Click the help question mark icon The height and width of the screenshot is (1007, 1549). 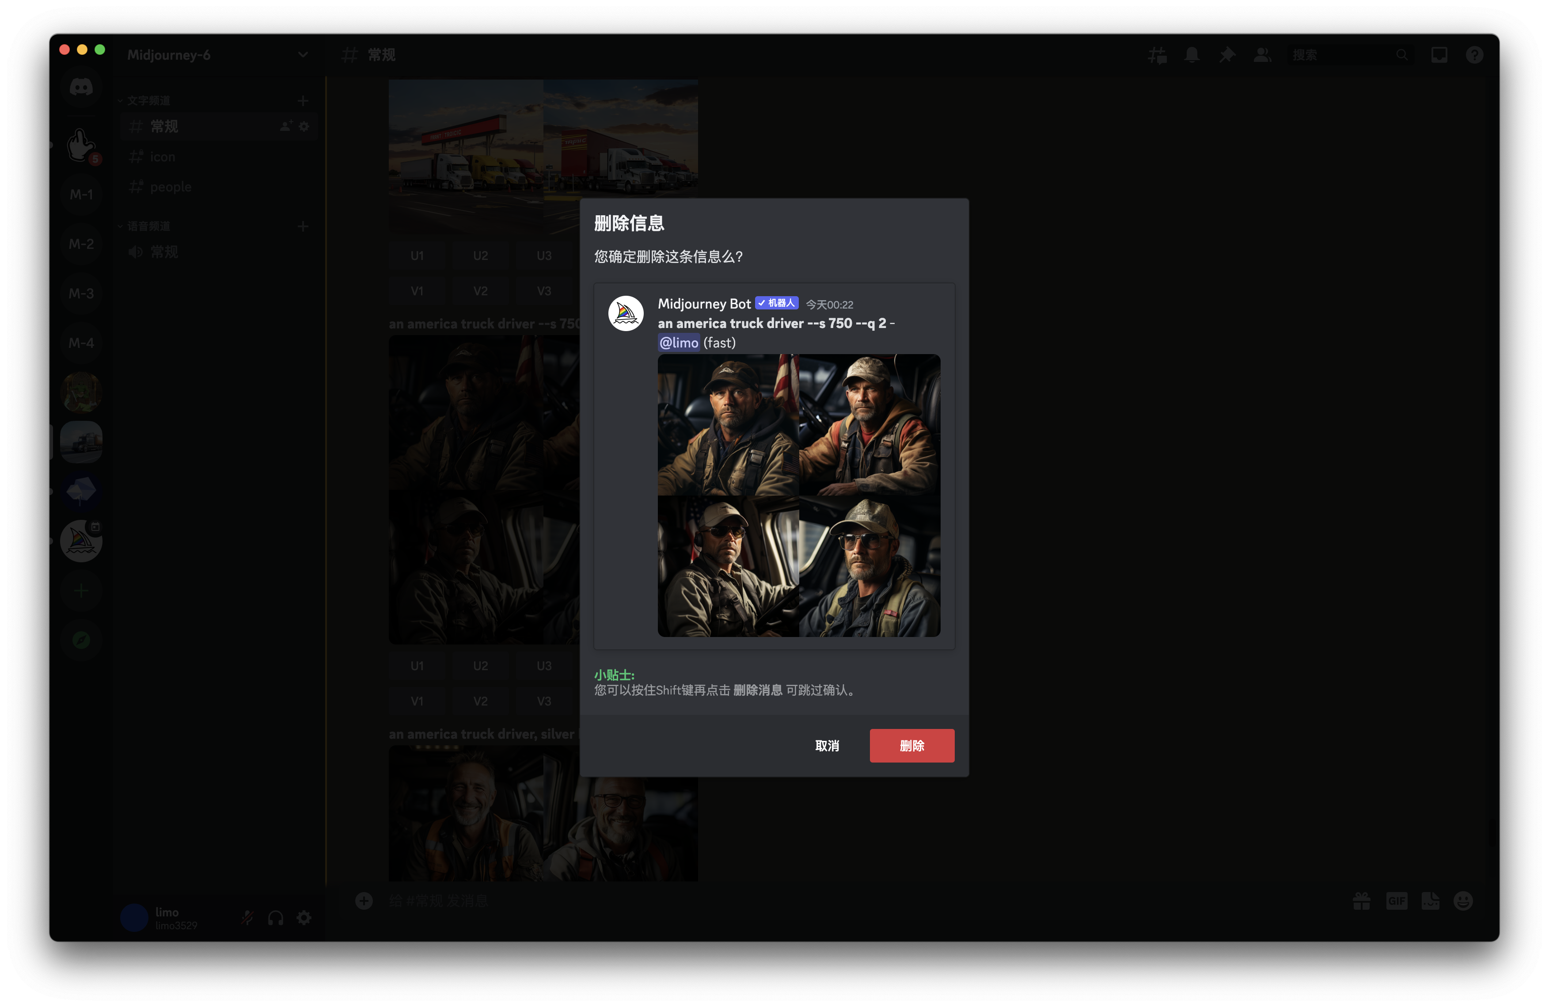(x=1474, y=55)
